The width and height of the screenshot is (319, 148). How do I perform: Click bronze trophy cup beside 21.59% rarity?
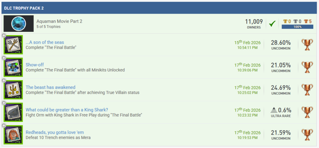[x=307, y=135]
